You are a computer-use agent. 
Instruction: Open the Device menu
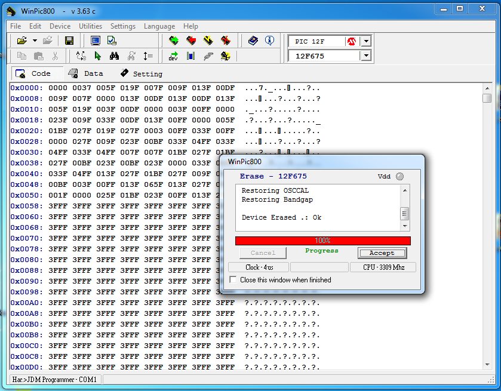pyautogui.click(x=60, y=26)
